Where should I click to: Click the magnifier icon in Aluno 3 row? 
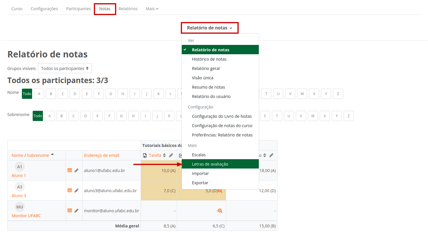(220, 190)
